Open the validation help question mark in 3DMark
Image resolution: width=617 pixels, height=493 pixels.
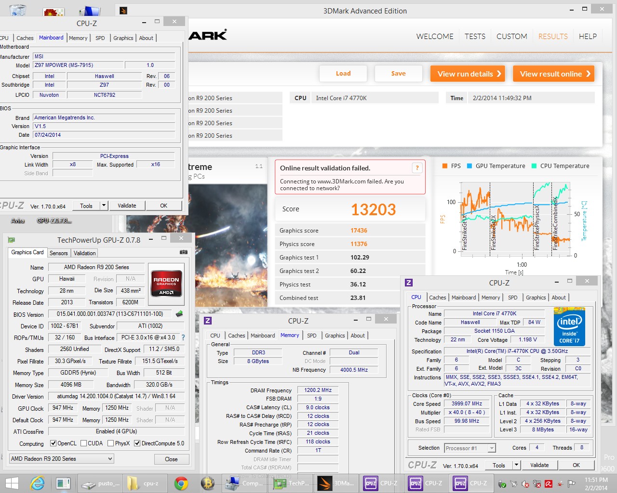click(x=417, y=168)
